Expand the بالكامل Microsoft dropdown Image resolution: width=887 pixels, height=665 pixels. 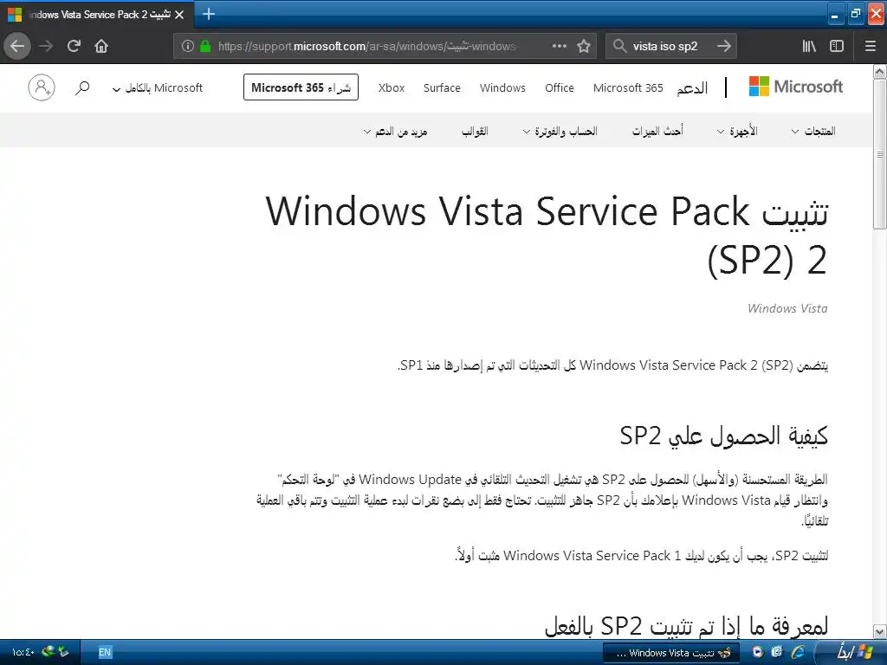158,88
